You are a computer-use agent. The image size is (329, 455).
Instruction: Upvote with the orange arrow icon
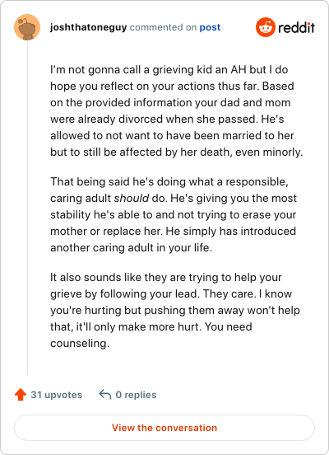point(21,395)
